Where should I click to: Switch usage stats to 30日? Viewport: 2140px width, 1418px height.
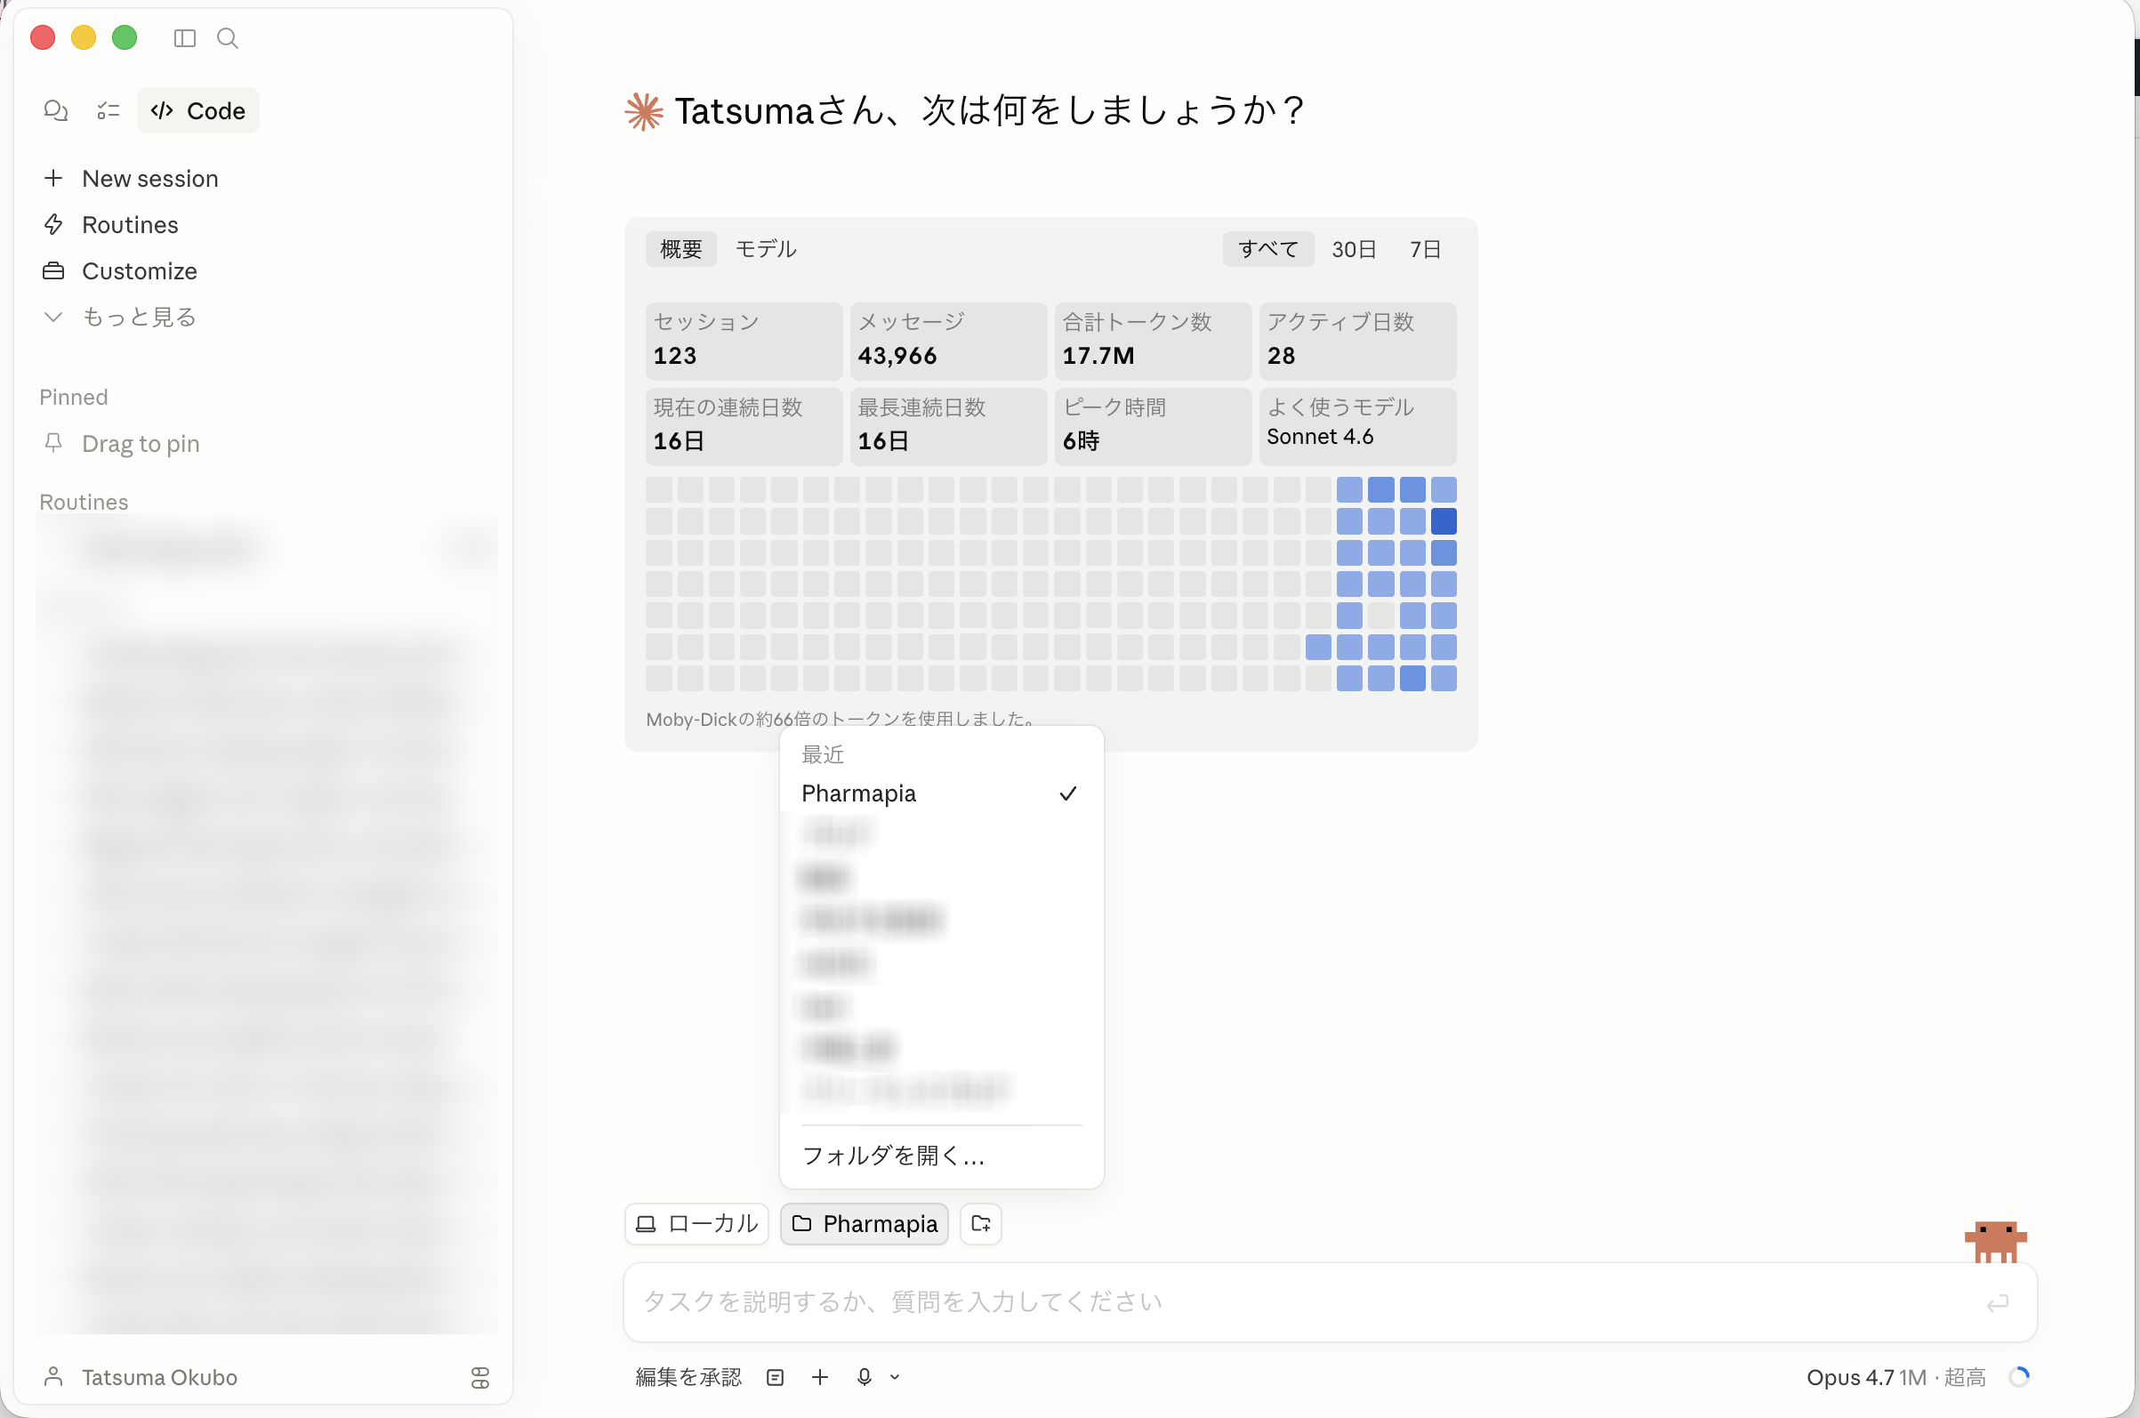tap(1354, 249)
